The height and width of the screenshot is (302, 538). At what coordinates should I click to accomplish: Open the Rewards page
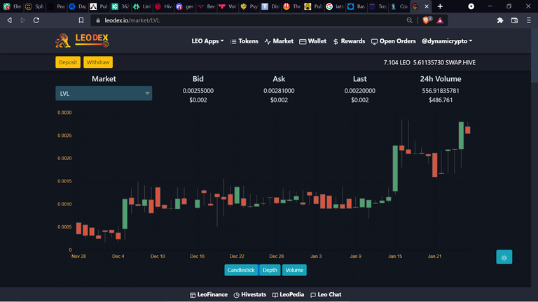[x=349, y=41]
